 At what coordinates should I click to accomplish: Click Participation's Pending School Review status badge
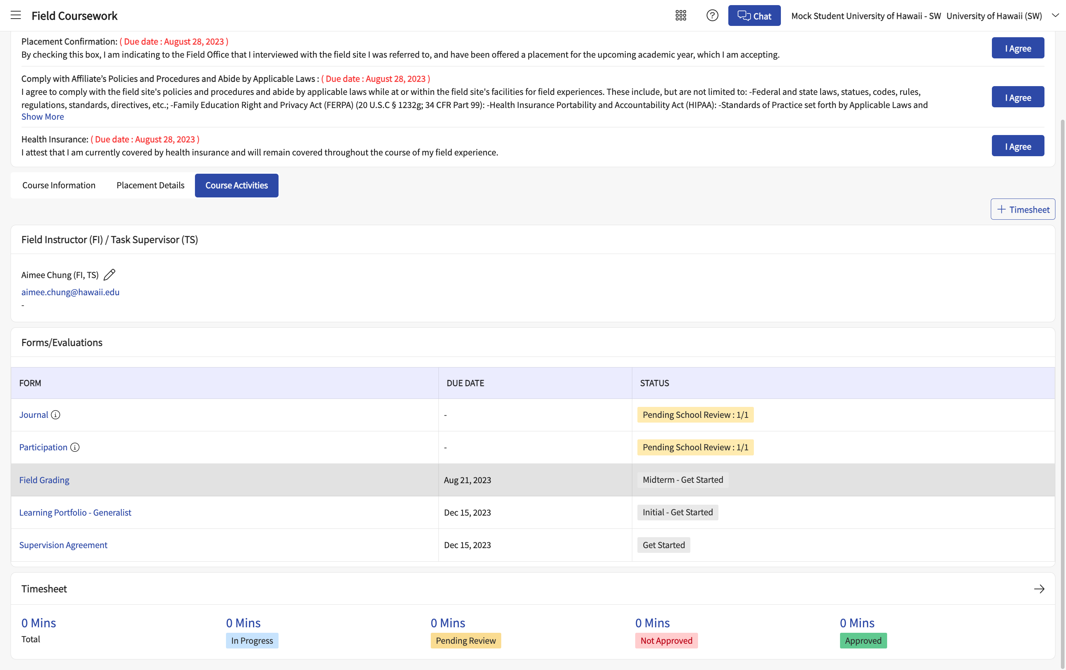coord(695,447)
